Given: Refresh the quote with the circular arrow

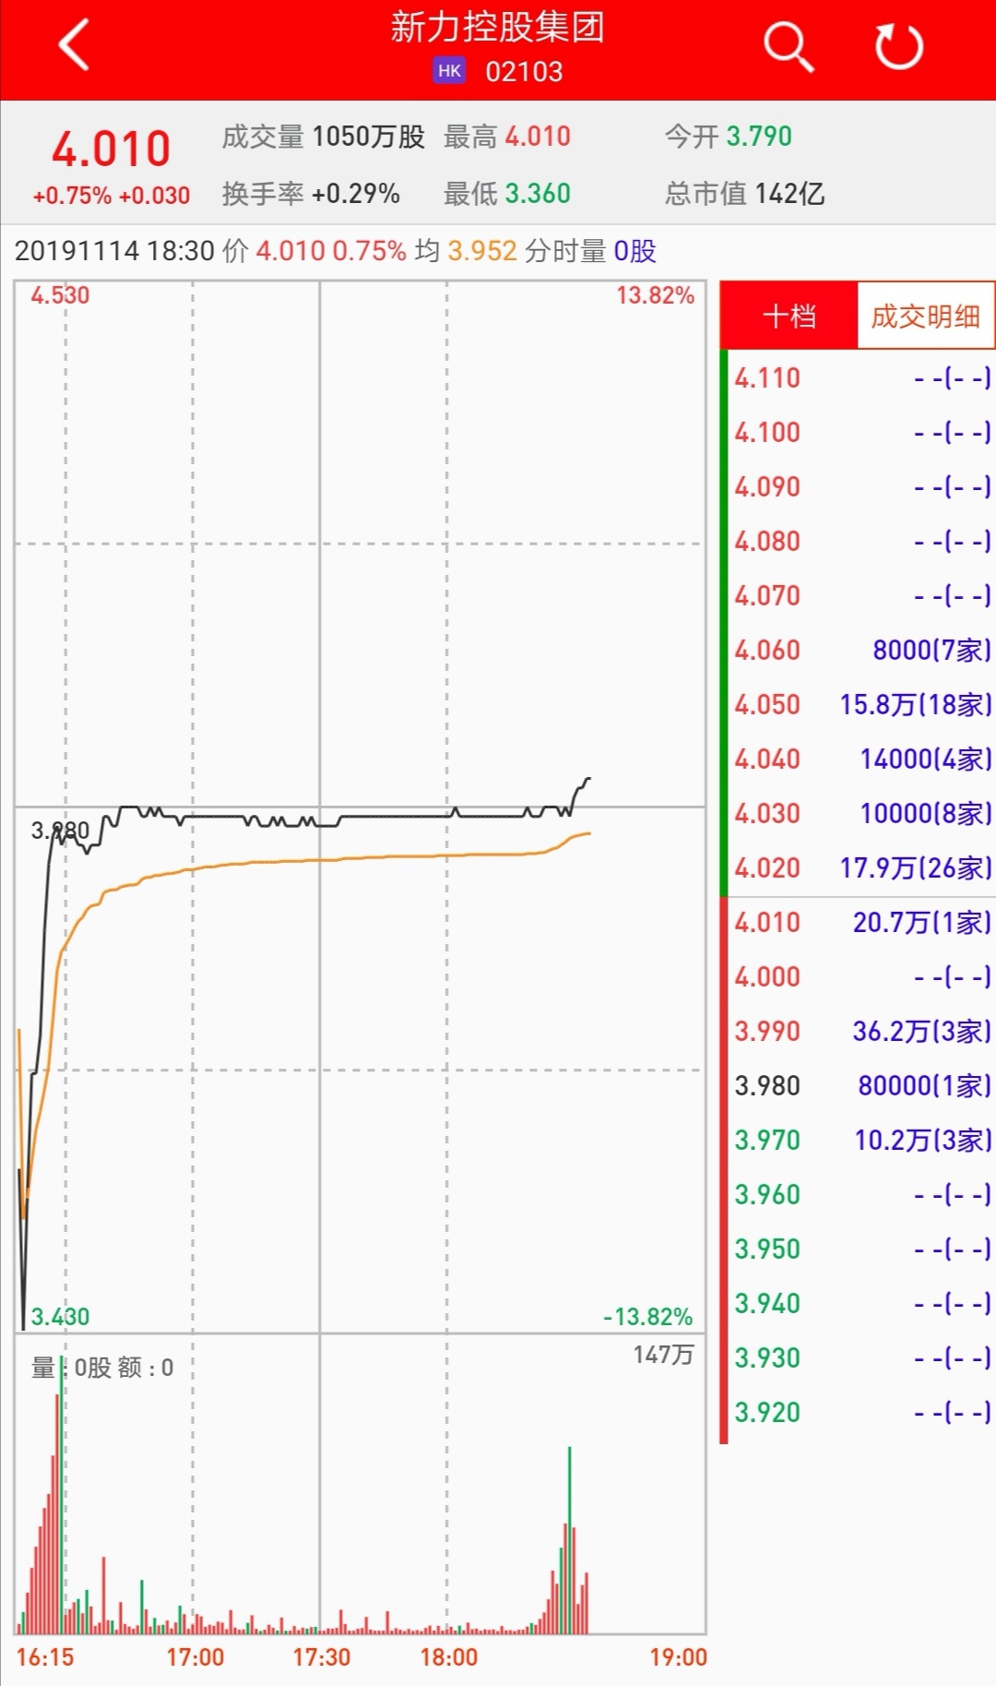Looking at the screenshot, I should 899,46.
